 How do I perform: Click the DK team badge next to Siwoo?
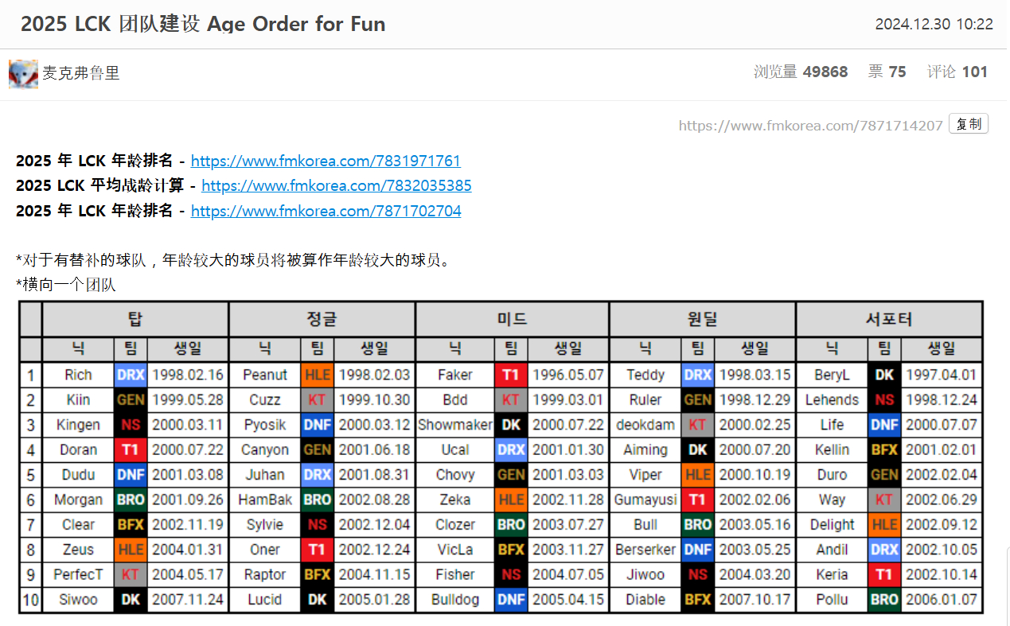[x=131, y=600]
